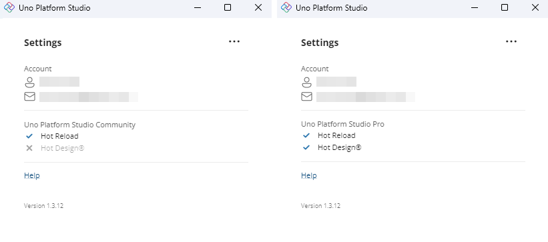Maximize the Pro Uno Platform Studio window
The image size is (548, 242).
point(505,7)
